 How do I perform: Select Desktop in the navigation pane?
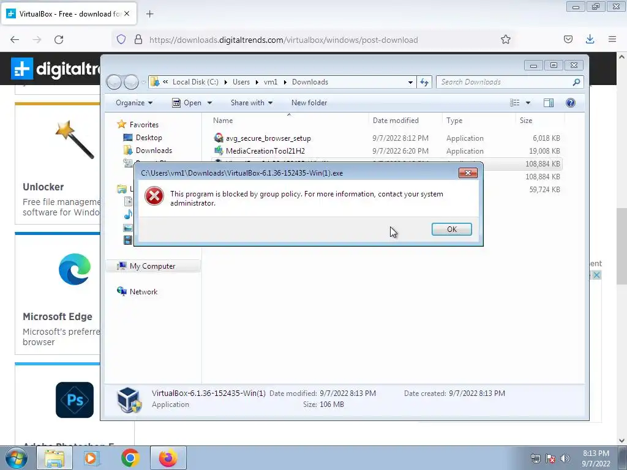[149, 138]
